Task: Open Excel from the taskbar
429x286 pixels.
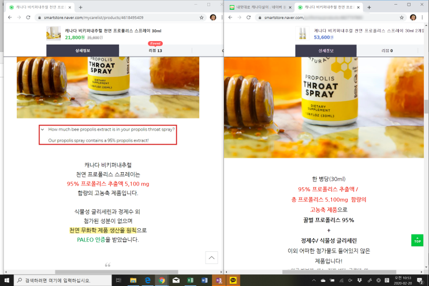Action: point(190,280)
